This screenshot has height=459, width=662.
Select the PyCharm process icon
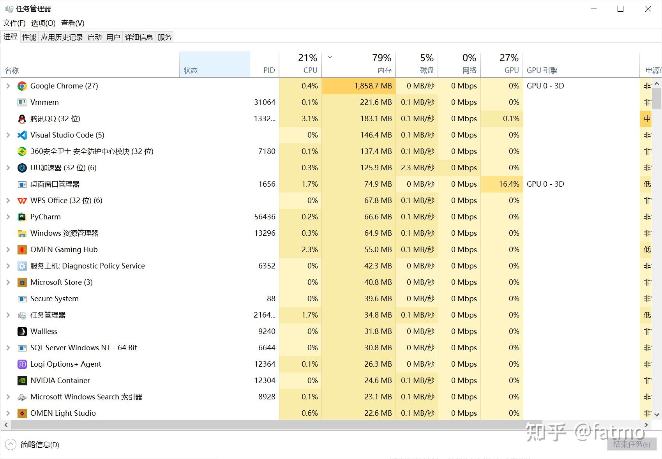(x=22, y=217)
